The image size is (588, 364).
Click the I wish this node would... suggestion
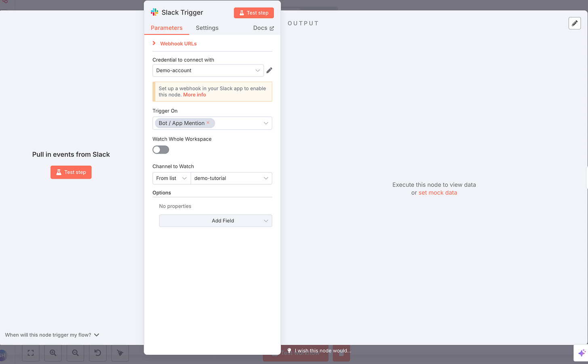(319, 351)
